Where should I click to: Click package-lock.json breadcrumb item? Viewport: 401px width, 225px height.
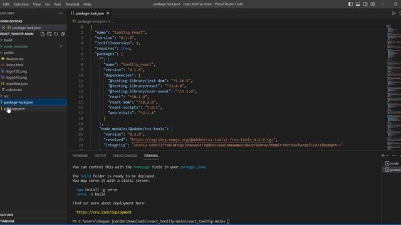coord(91,21)
